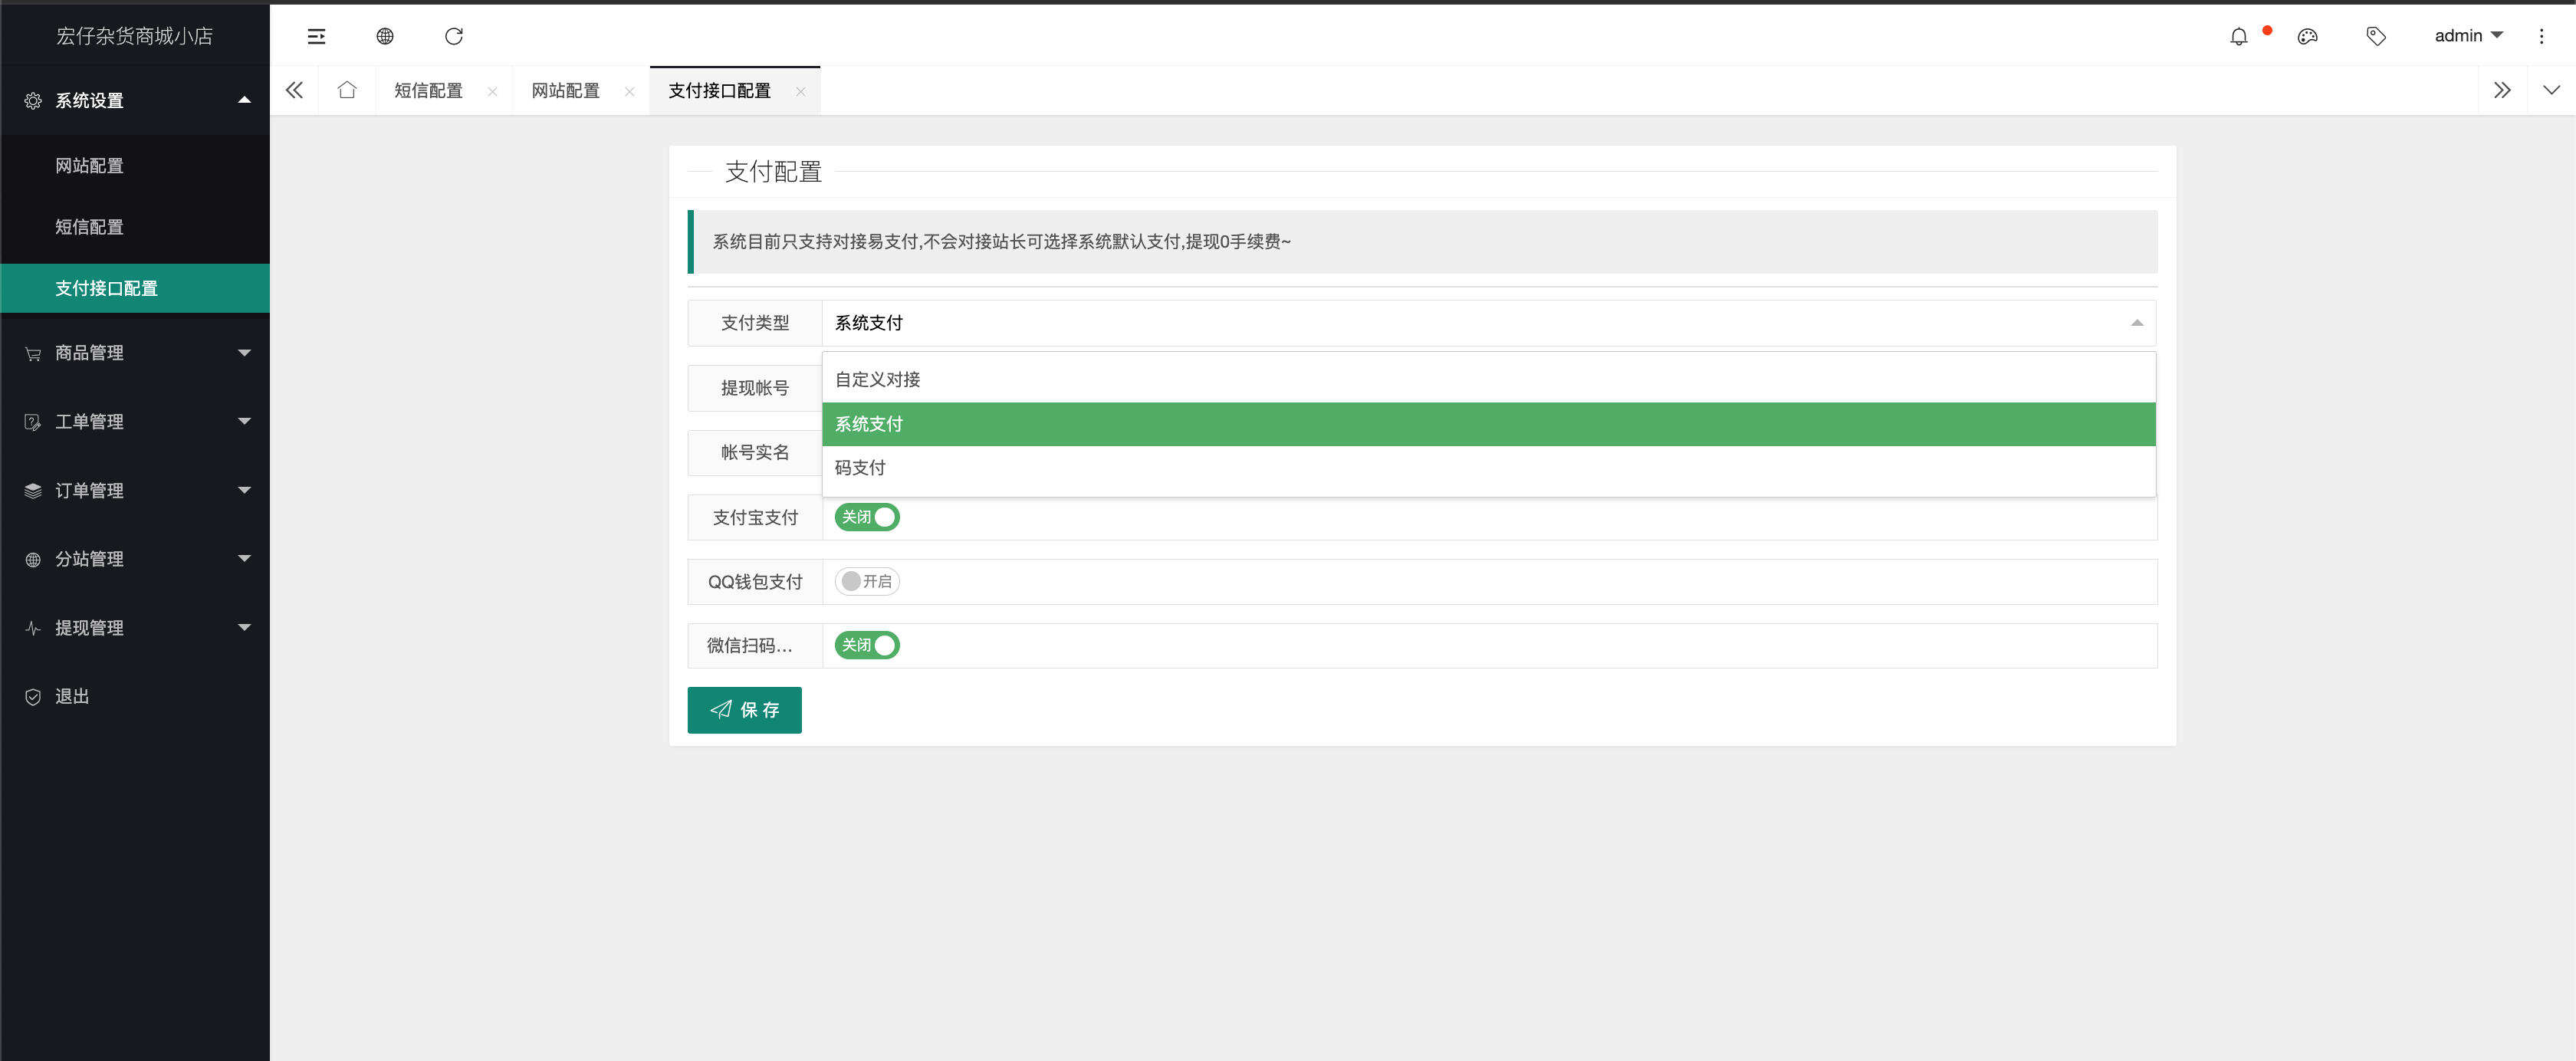This screenshot has width=2576, height=1061.
Task: Switch to the 网站配置 tab
Action: pos(566,90)
